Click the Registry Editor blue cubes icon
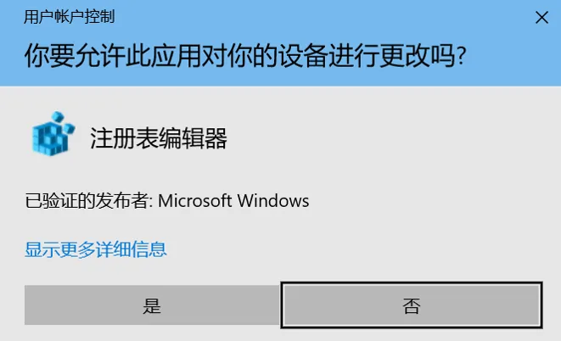Viewport: 561px width, 341px height. 53,134
